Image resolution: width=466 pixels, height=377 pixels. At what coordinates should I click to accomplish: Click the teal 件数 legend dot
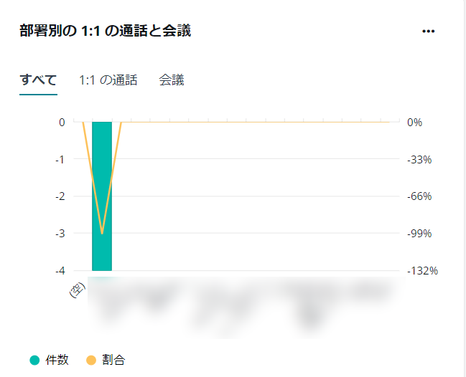point(34,361)
